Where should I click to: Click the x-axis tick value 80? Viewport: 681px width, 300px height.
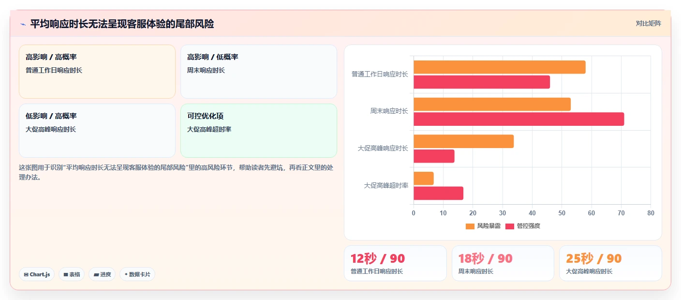(x=651, y=213)
